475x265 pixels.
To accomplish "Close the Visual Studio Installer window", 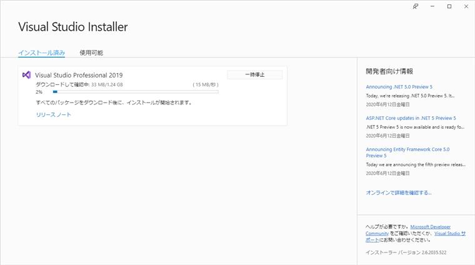I will coord(466,6).
